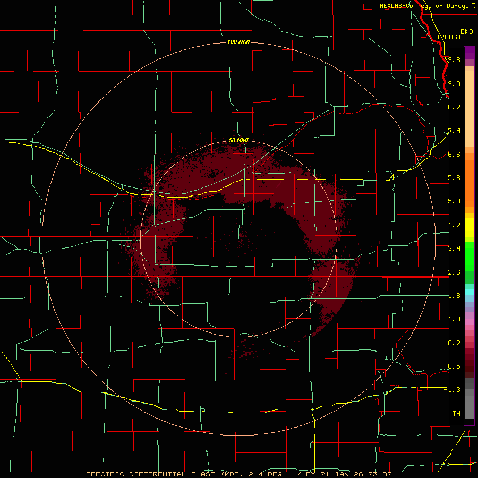Click the 0.2 value on the scale
Image resolution: width=478 pixels, height=478 pixels.
(x=454, y=343)
